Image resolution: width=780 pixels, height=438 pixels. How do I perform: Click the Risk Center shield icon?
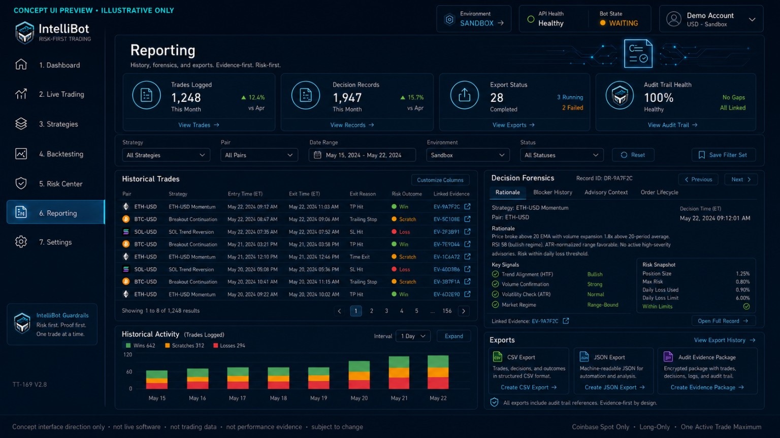pos(21,184)
